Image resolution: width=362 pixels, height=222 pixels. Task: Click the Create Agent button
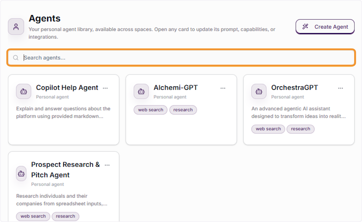click(x=325, y=27)
